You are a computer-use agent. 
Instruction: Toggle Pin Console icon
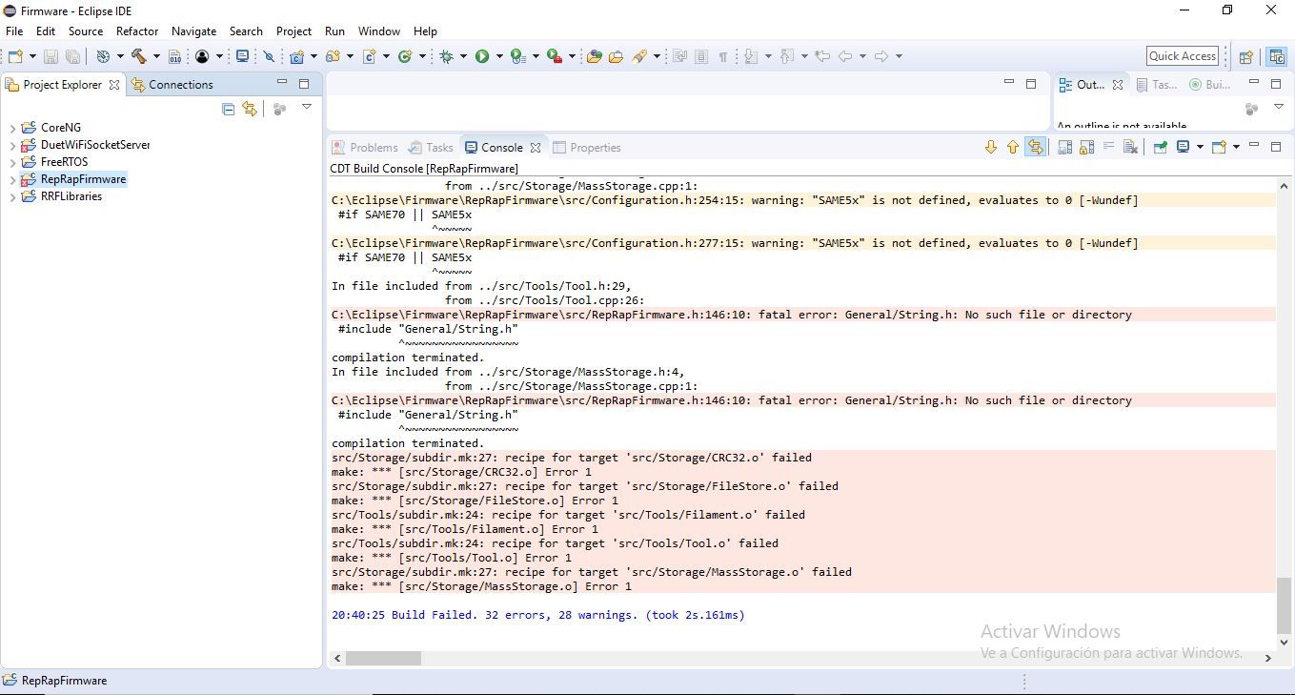click(x=1160, y=147)
